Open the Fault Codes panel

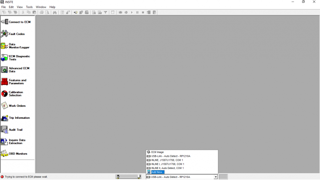tap(5, 34)
